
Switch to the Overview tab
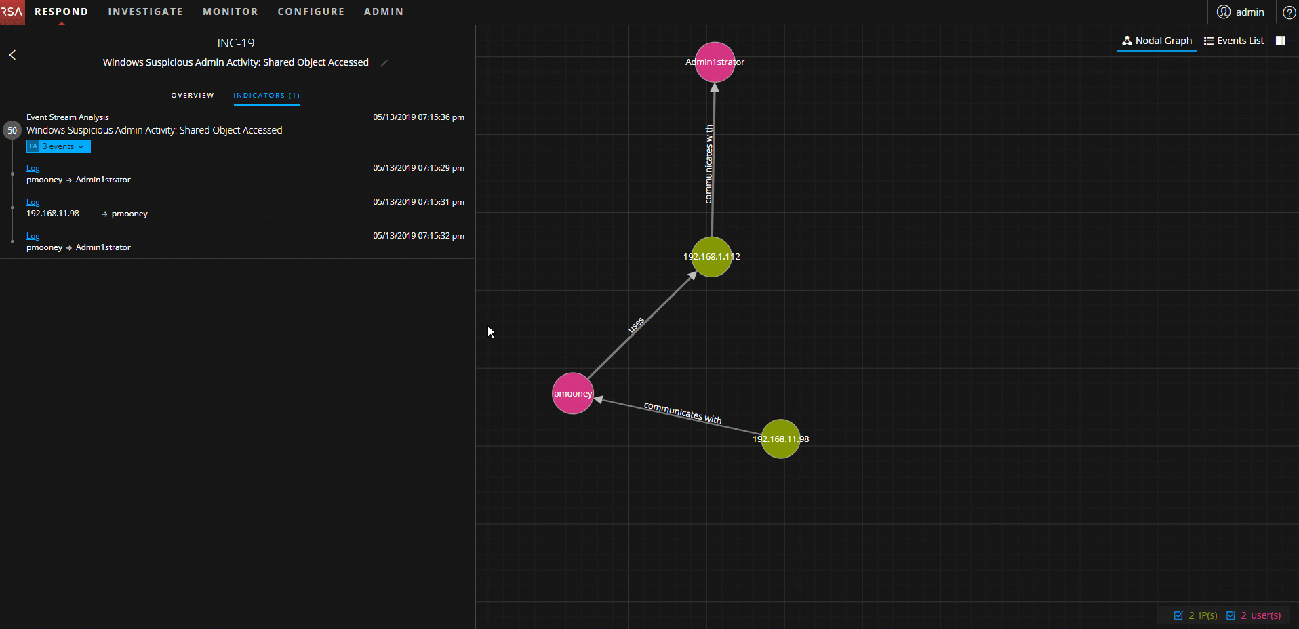(193, 96)
